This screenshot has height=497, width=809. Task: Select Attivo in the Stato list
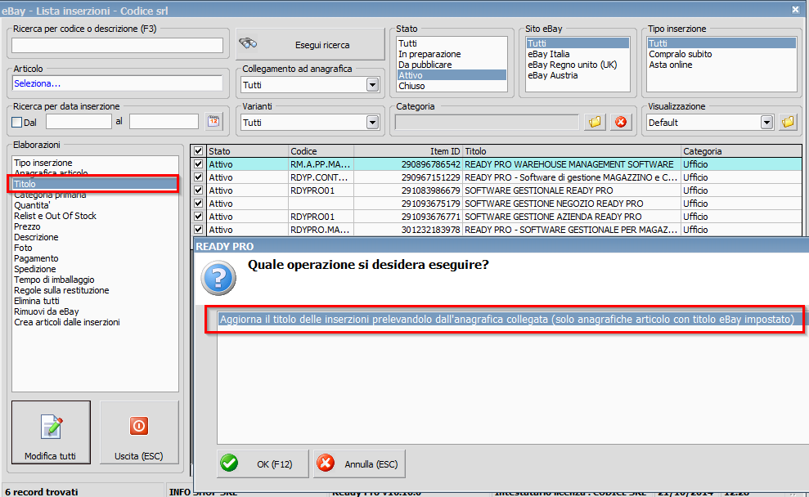tap(452, 75)
